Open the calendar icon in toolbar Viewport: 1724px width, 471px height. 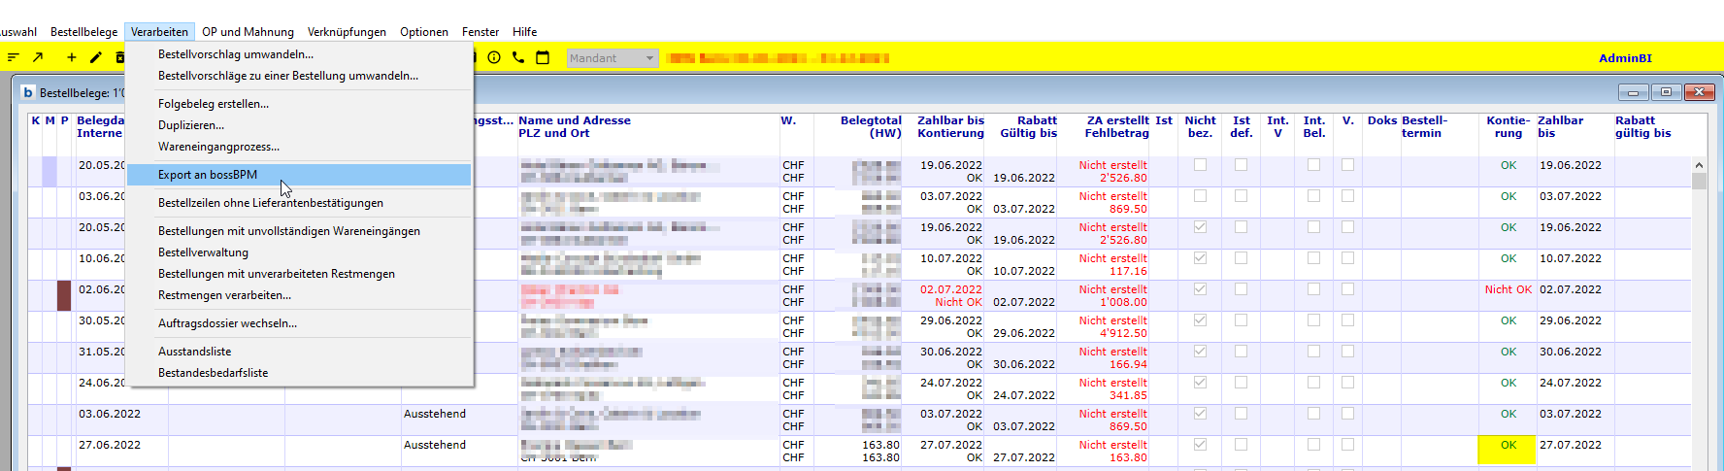(543, 58)
